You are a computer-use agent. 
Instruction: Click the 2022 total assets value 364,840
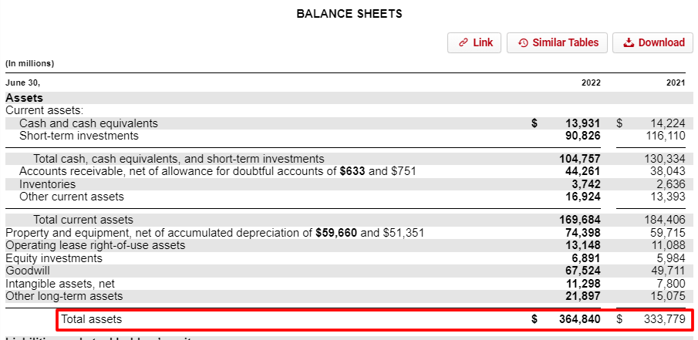[x=579, y=318]
